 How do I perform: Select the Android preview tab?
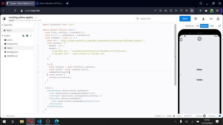204,26
